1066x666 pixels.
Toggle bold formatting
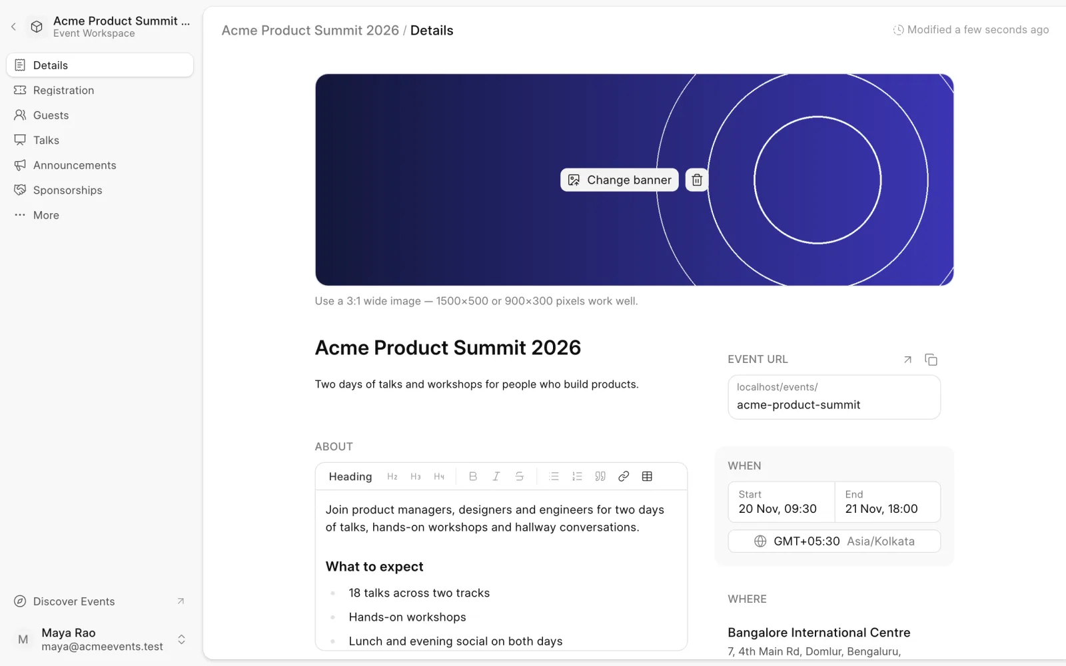coord(473,476)
